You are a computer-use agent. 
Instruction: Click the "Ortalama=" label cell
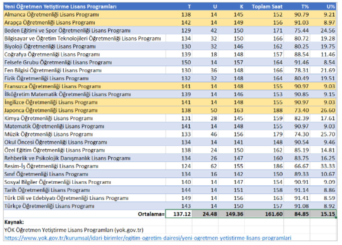coord(151,214)
